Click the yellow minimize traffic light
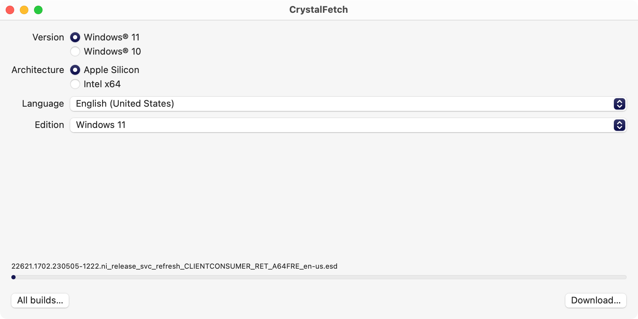Image resolution: width=638 pixels, height=319 pixels. coord(24,10)
